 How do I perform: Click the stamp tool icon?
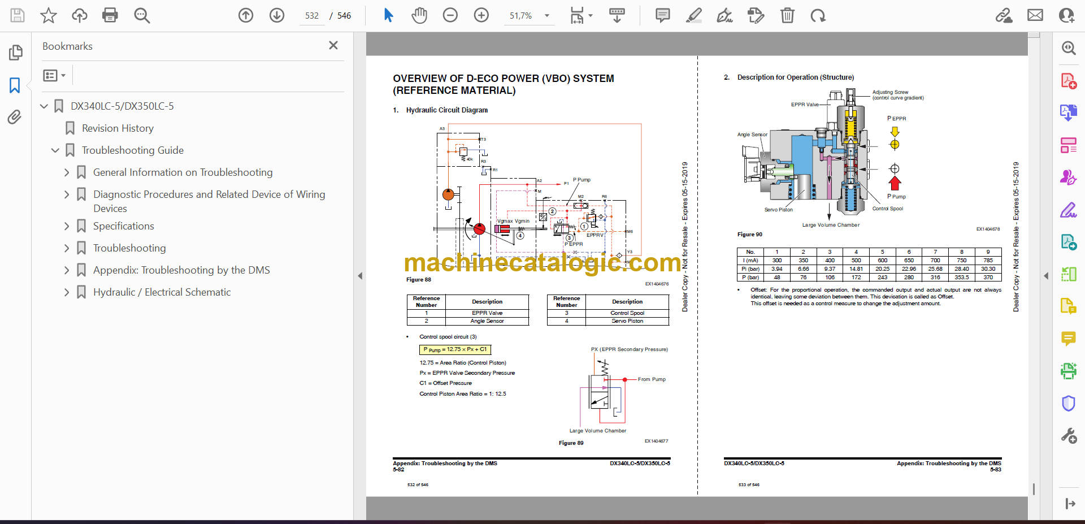point(756,15)
